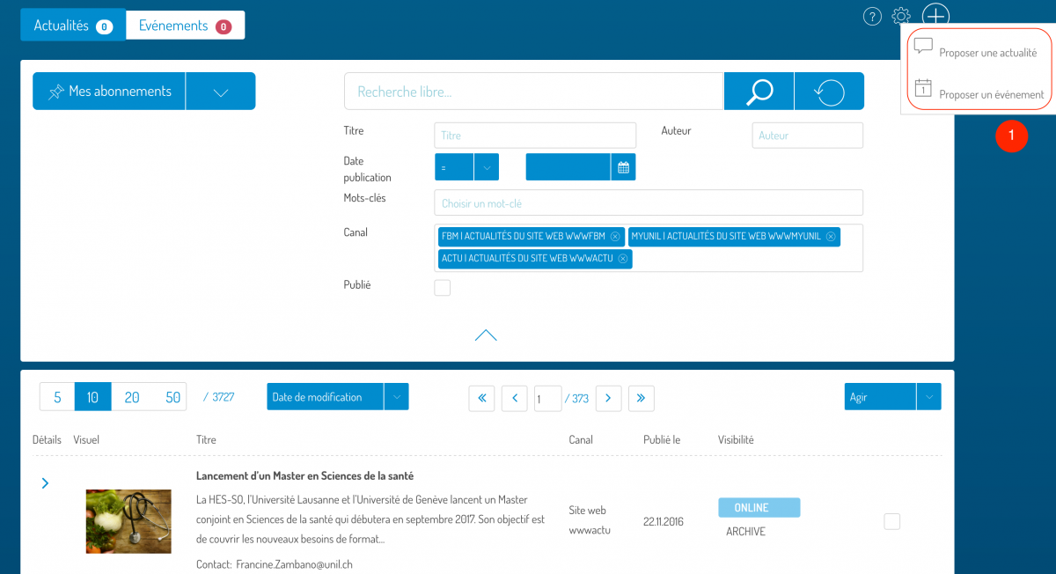1056x574 pixels.
Task: Switch to the Evénements tab
Action: (185, 26)
